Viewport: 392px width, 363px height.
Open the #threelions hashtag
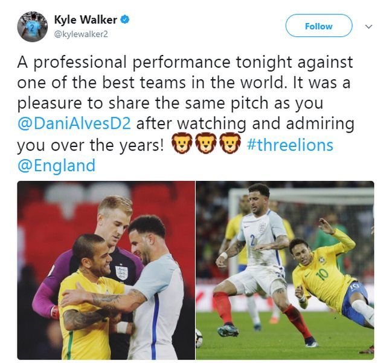tap(290, 145)
